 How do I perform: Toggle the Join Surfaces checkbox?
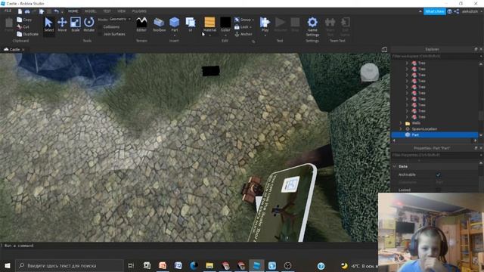click(x=100, y=34)
